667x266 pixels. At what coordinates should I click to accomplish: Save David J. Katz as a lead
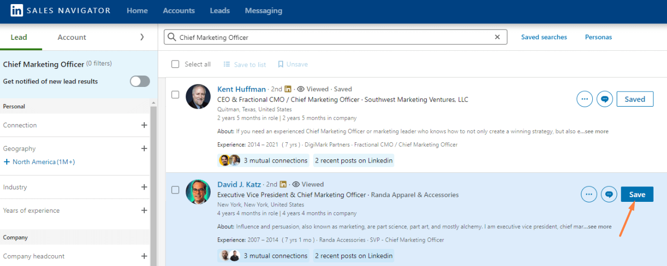637,195
